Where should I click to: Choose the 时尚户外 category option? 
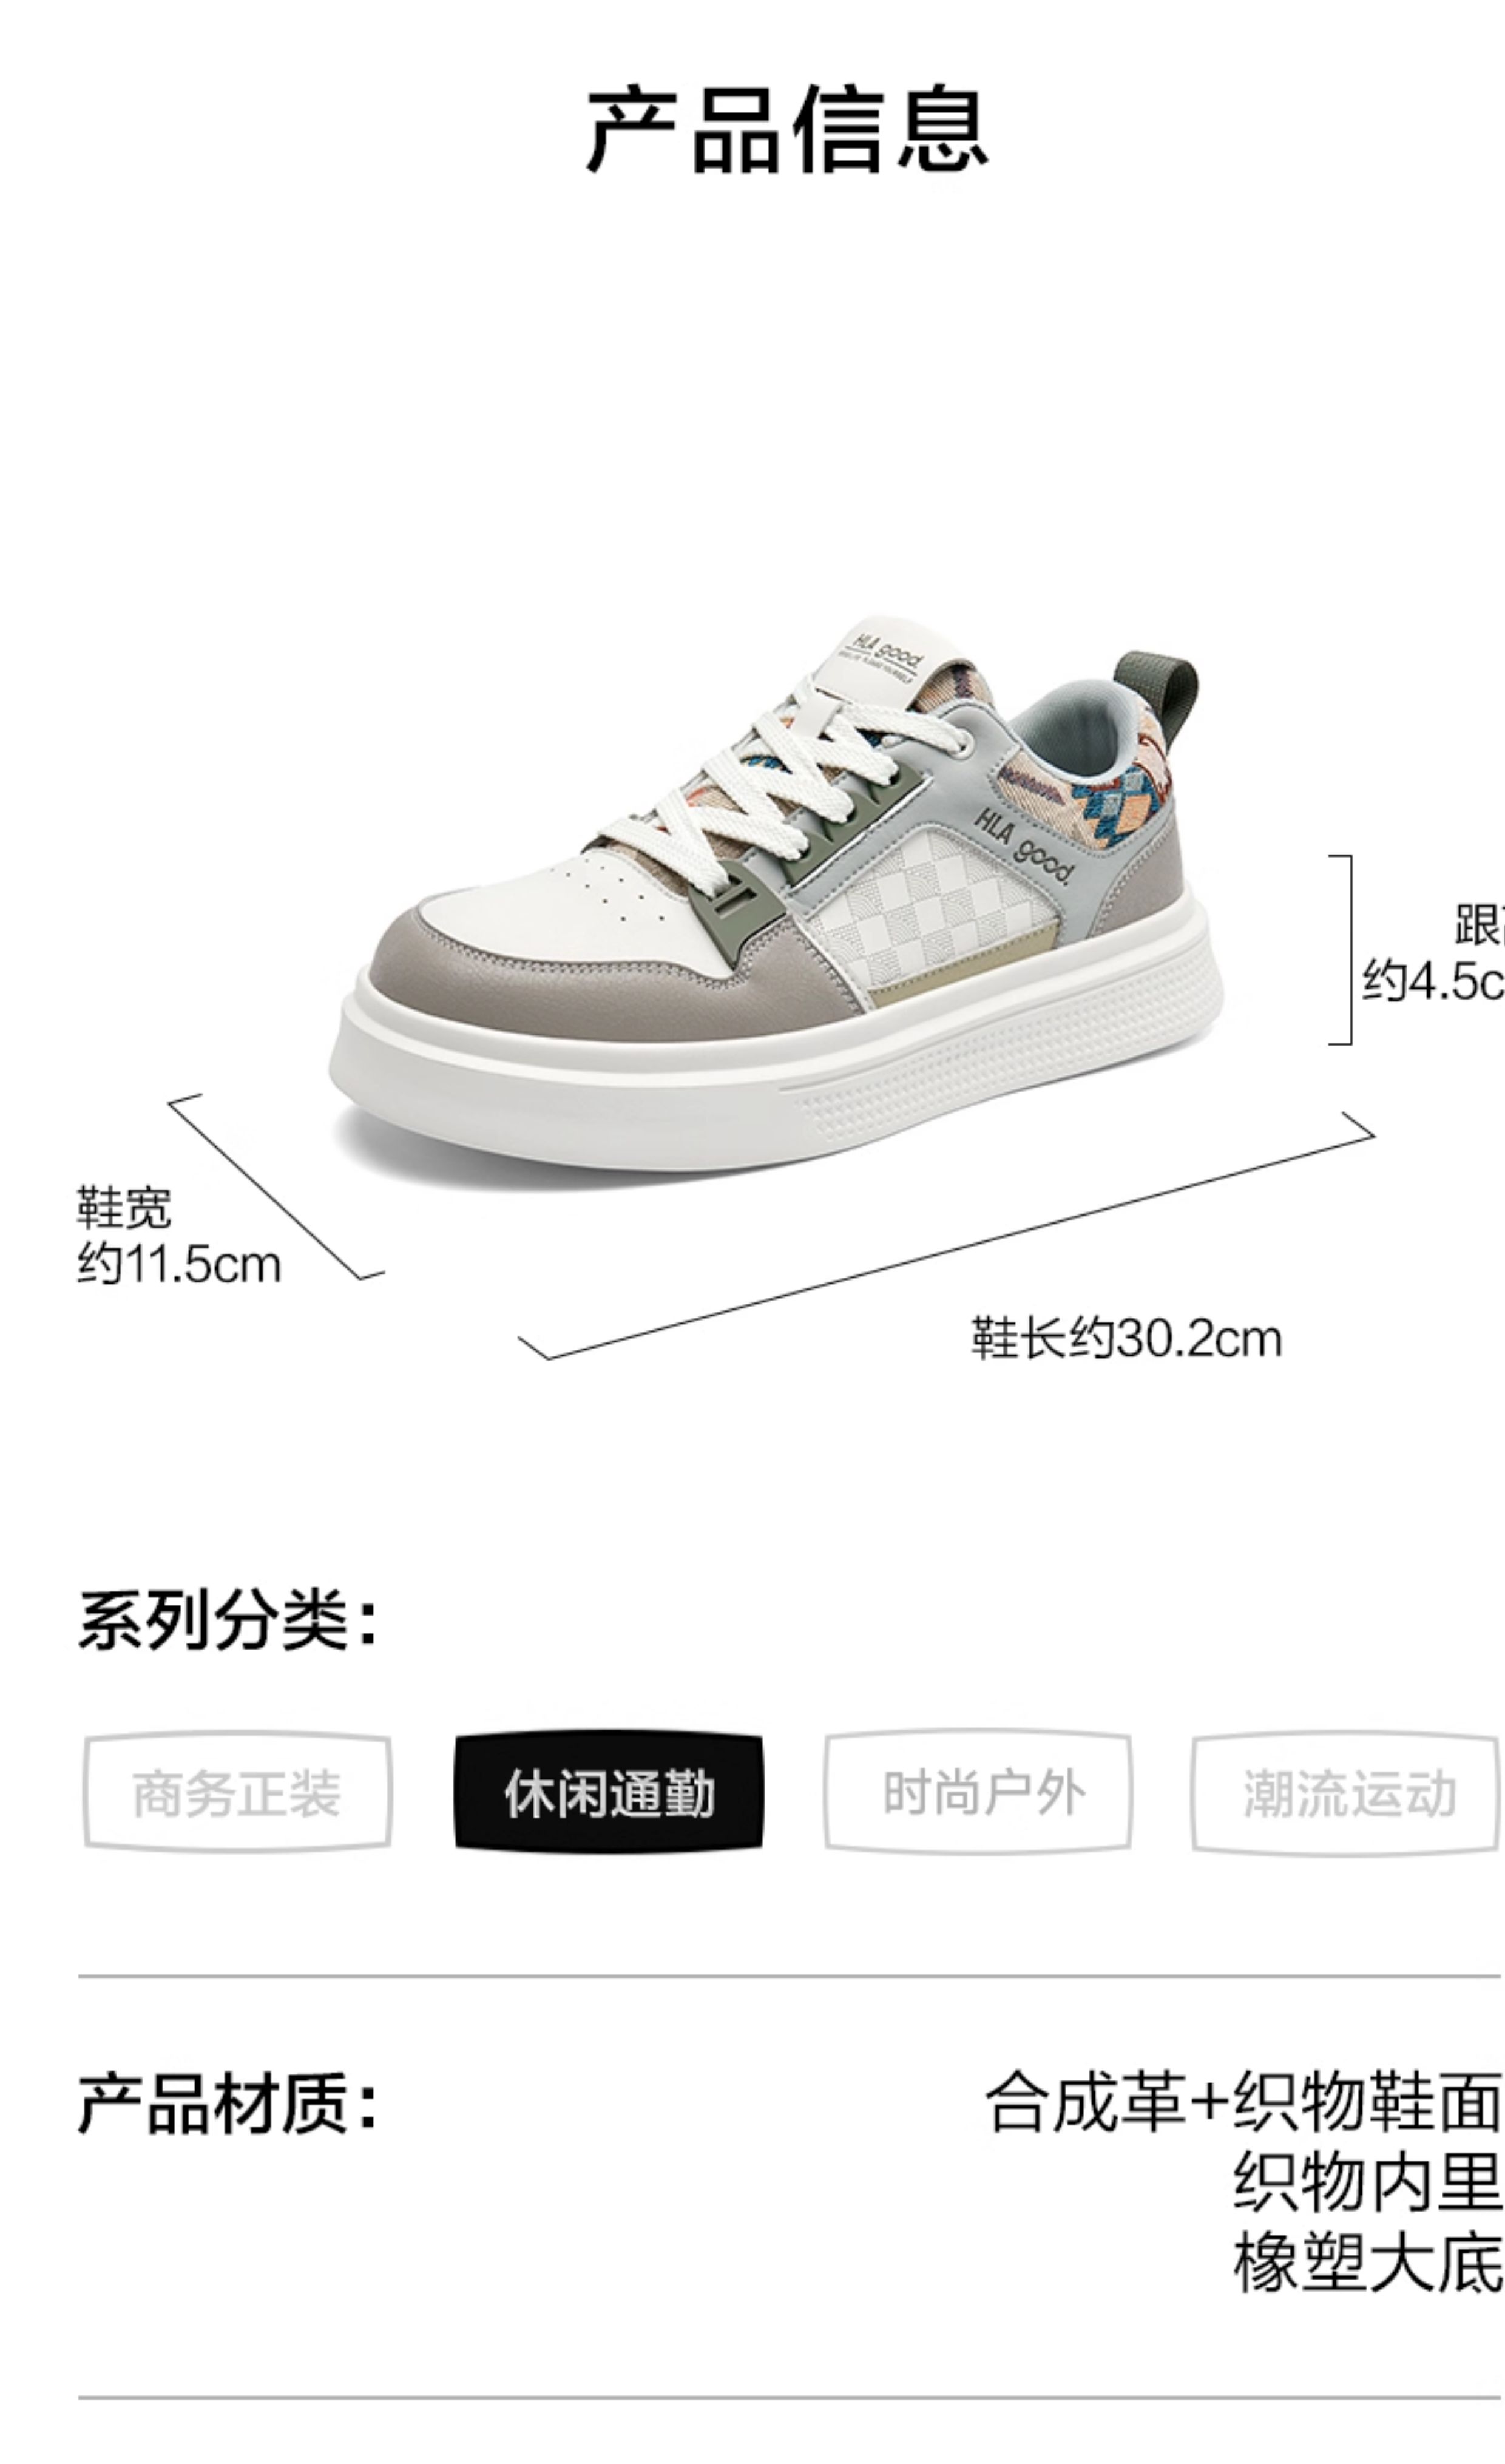tap(978, 1791)
